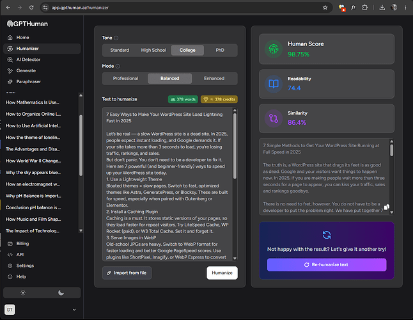Click the Mode info icon
This screenshot has height=320, width=413.
click(x=118, y=66)
